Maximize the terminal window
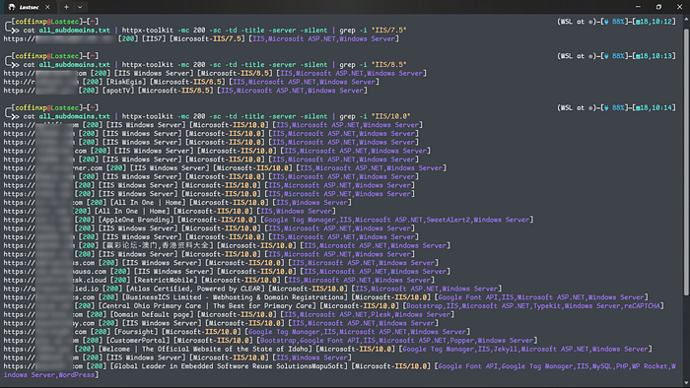The width and height of the screenshot is (690, 388). coord(658,7)
